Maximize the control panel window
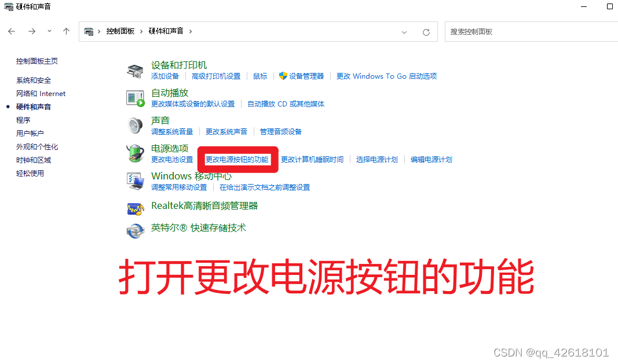The image size is (618, 364). (x=610, y=6)
